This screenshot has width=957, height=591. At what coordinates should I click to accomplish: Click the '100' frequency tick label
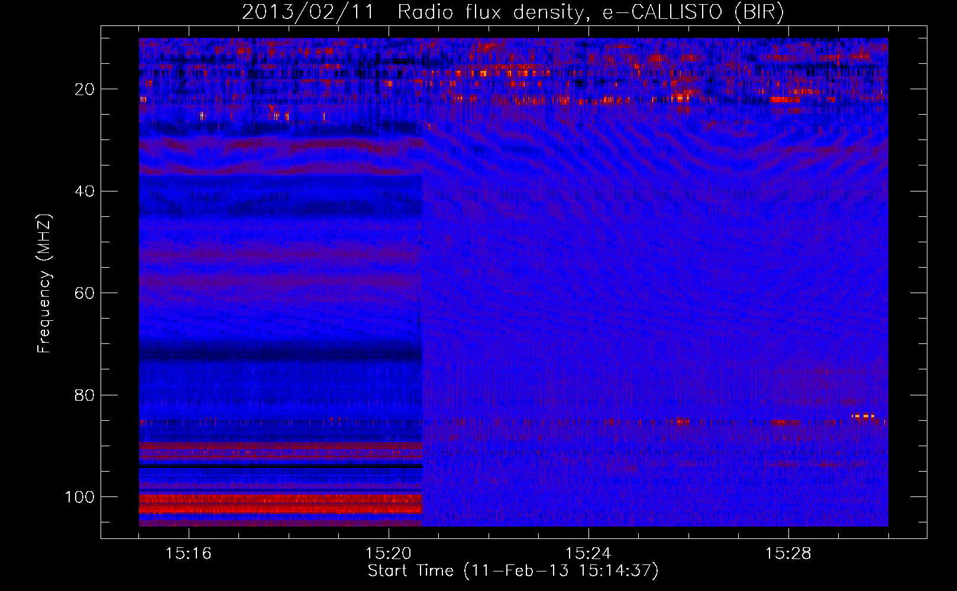[x=80, y=497]
